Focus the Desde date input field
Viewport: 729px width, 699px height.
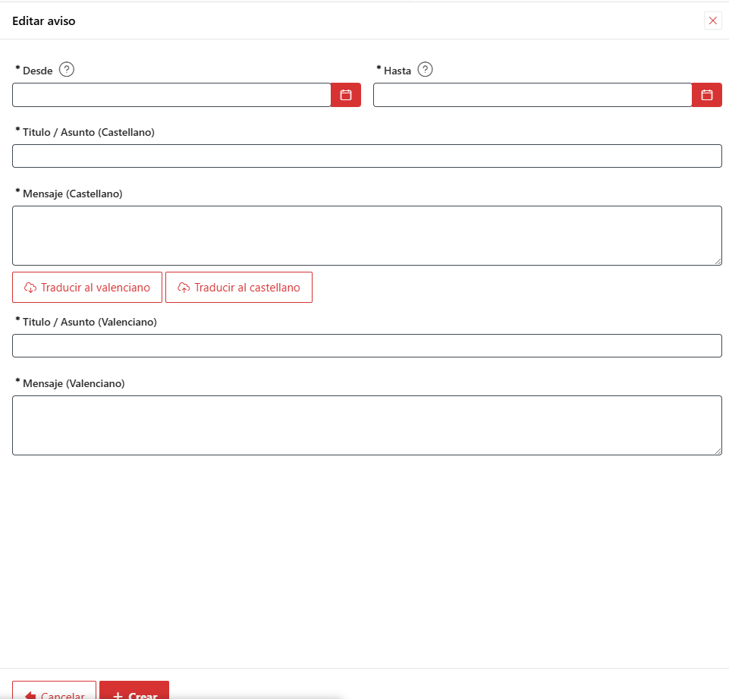point(171,95)
